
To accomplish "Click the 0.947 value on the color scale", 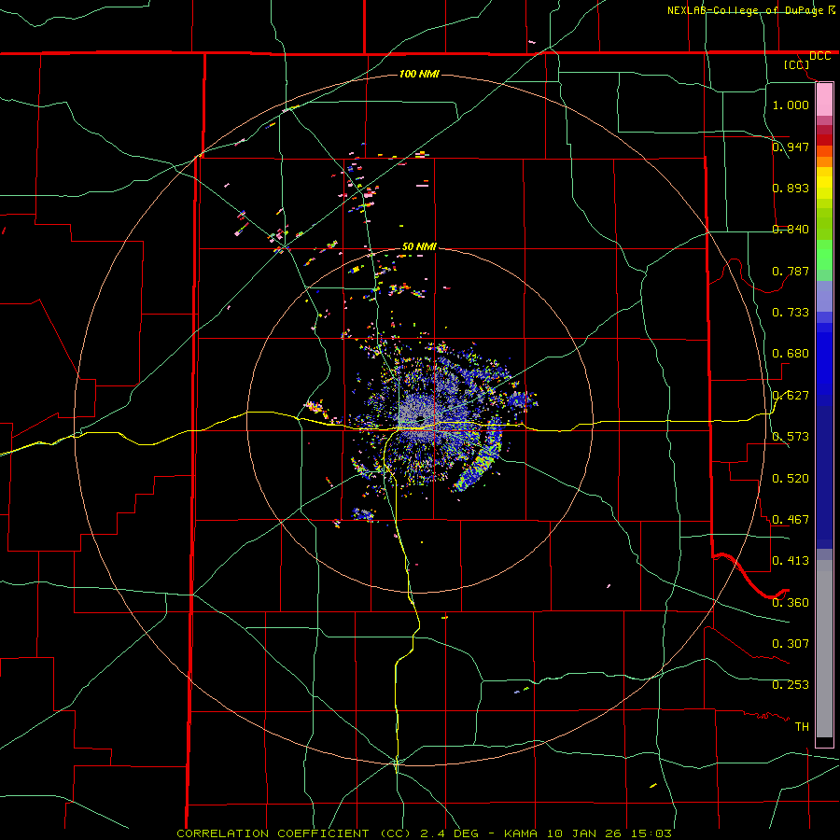I will point(791,147).
